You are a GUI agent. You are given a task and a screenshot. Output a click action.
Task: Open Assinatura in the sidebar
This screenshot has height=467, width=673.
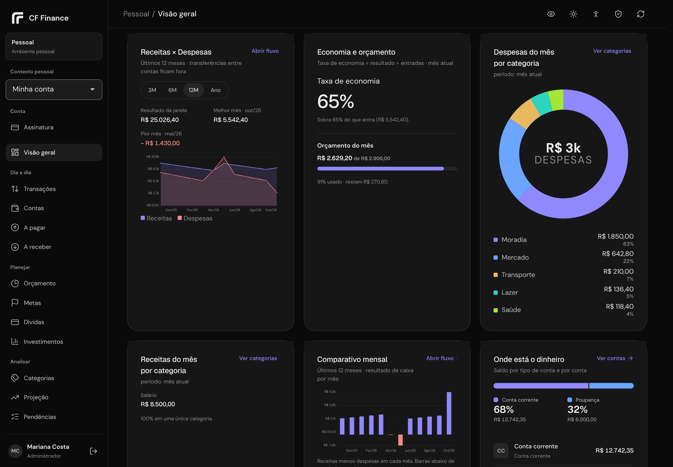[x=54, y=127]
